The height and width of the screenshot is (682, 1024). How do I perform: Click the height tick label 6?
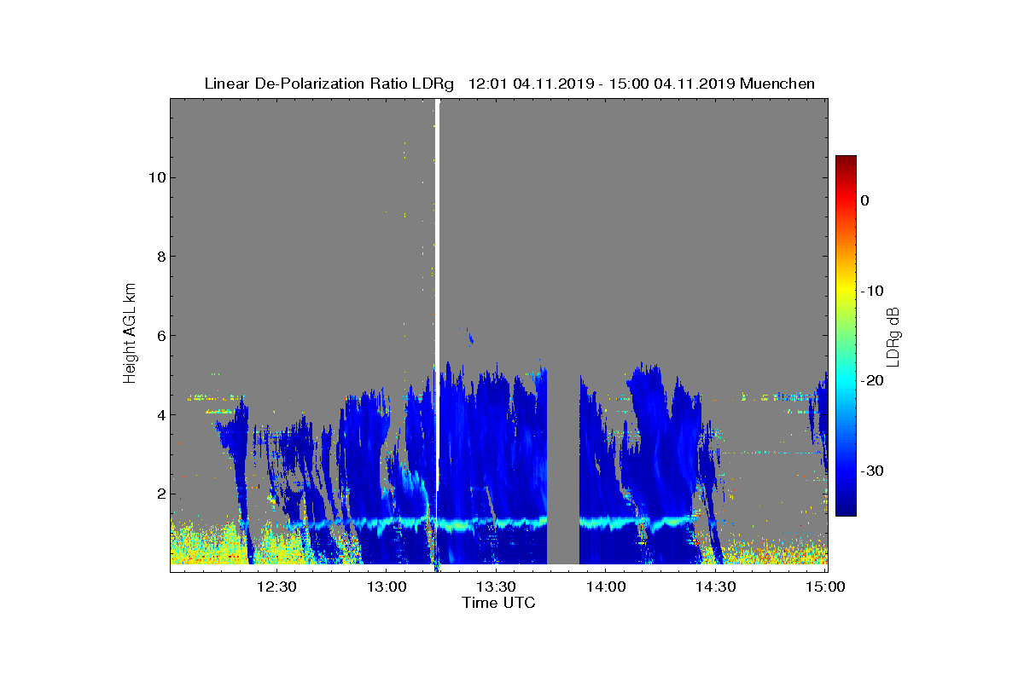[160, 336]
